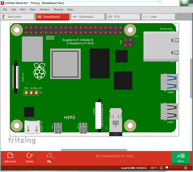
Task: Switch to the PCB tab
Action: pos(123,17)
